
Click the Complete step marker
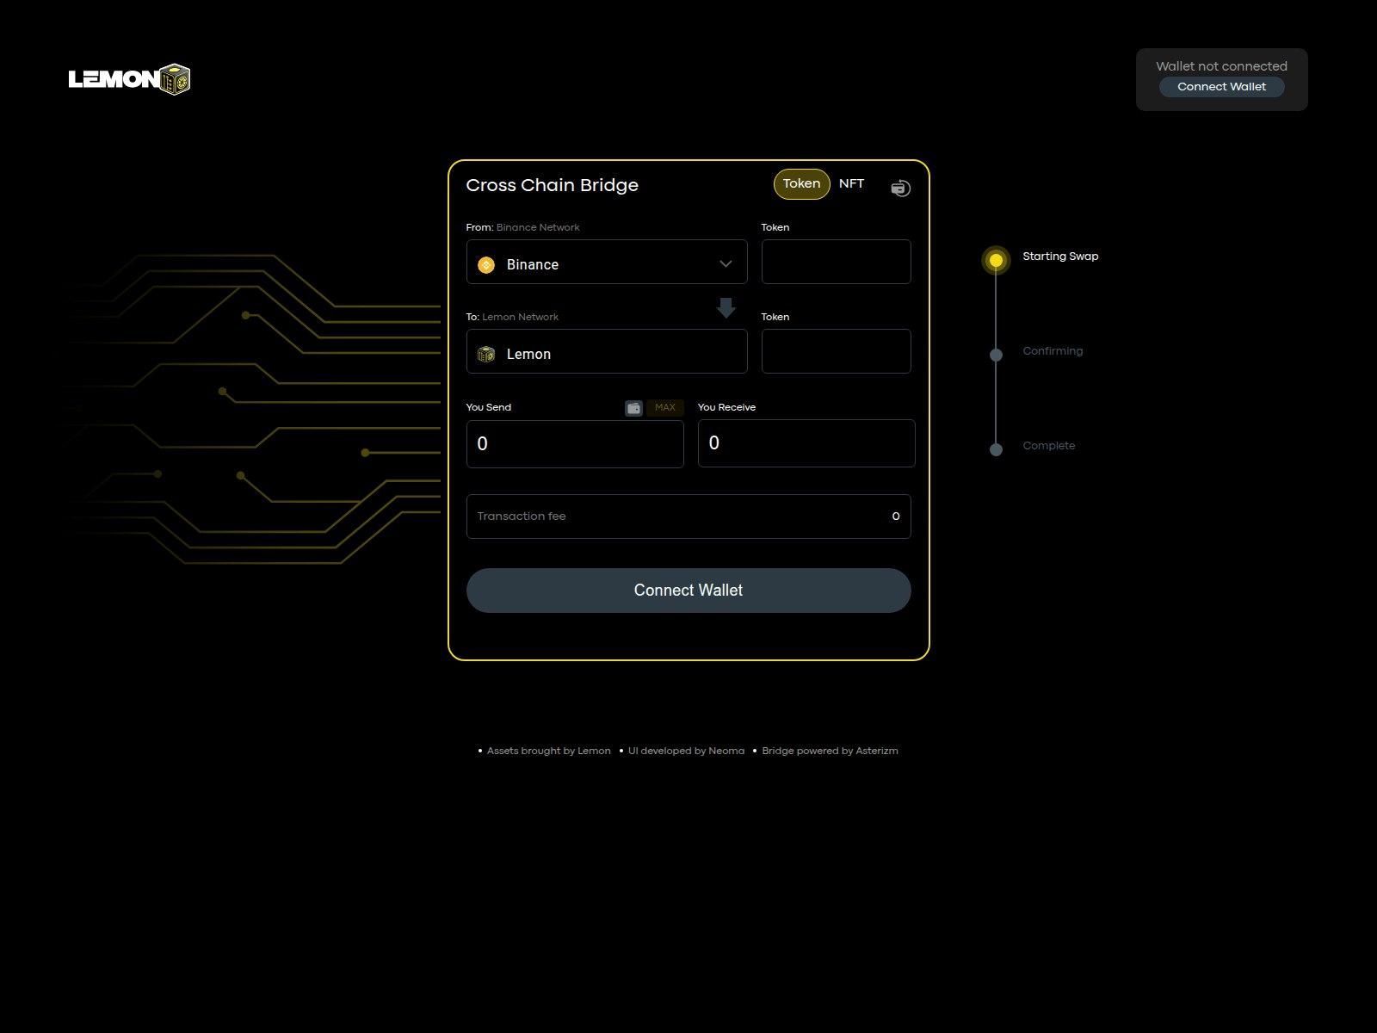coord(996,449)
